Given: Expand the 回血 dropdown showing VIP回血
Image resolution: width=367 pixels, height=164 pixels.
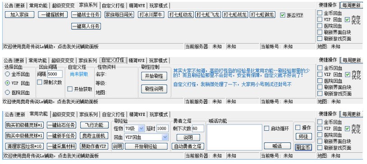Looking at the screenshot, I should pos(165,137).
